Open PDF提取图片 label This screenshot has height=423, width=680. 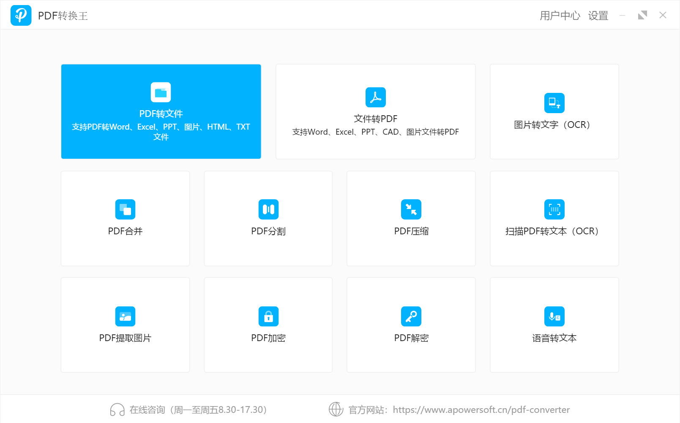pos(125,338)
